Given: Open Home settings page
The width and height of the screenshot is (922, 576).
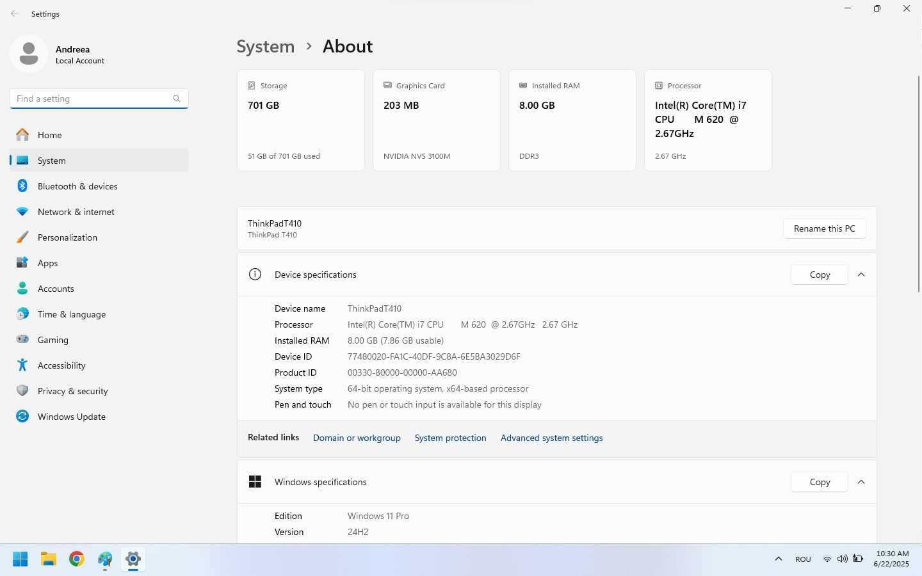Looking at the screenshot, I should 99,135.
